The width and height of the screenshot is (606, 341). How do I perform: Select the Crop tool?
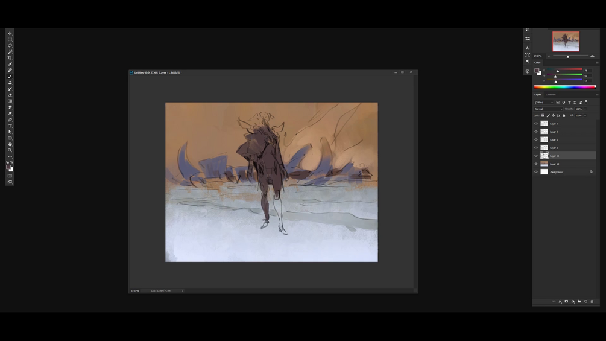10,58
